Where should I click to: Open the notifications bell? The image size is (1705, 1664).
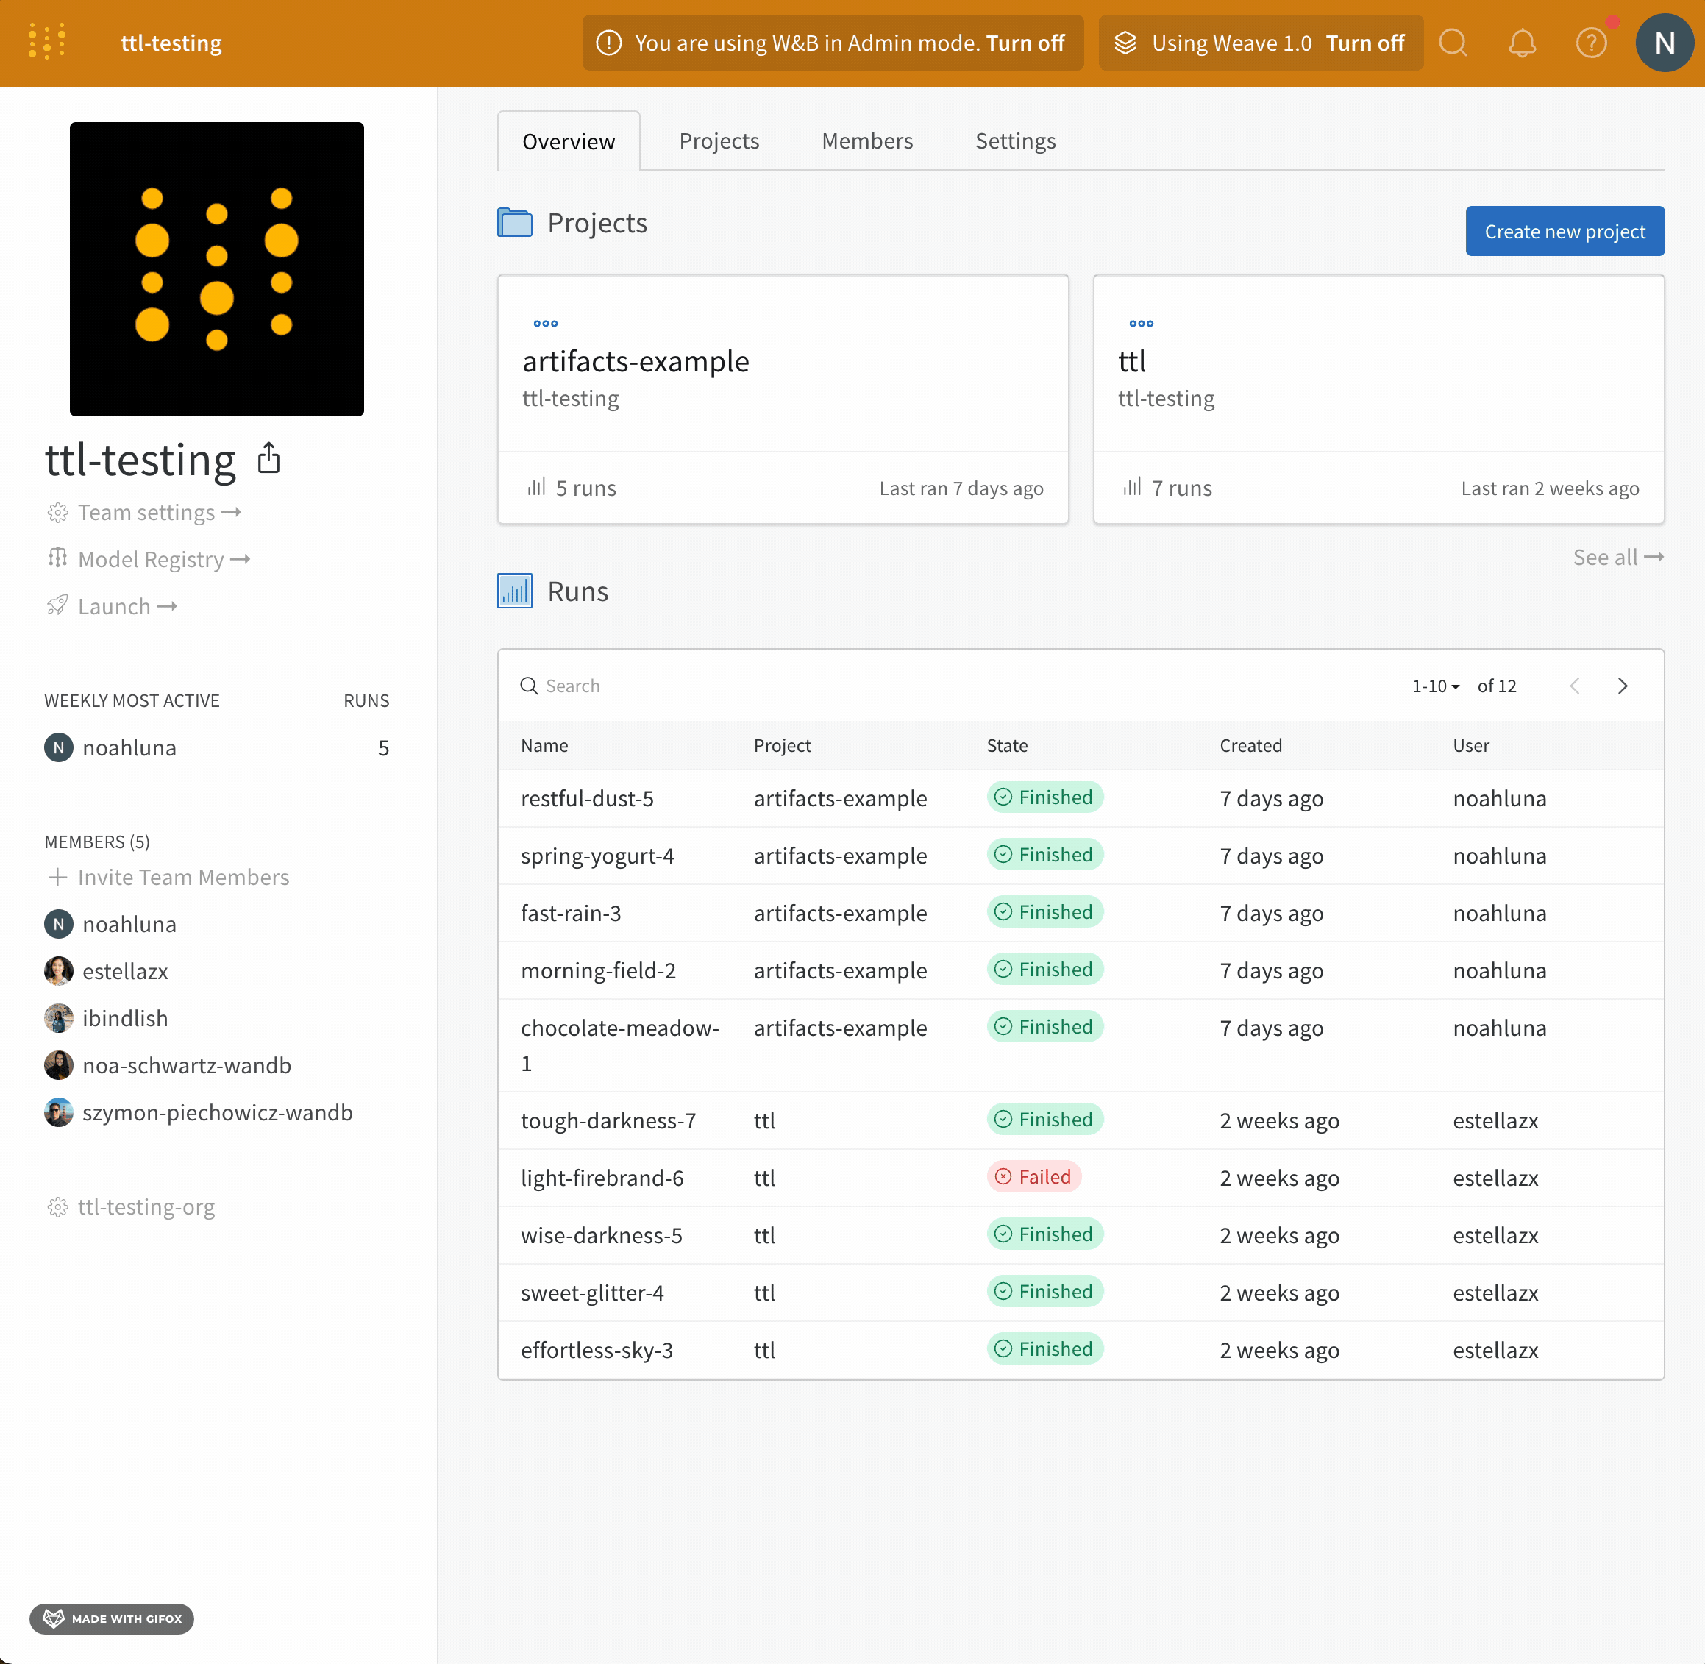click(1523, 42)
